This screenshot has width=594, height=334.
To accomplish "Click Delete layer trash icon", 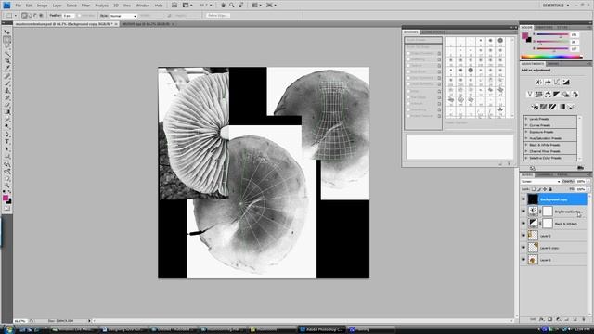I will [x=584, y=319].
